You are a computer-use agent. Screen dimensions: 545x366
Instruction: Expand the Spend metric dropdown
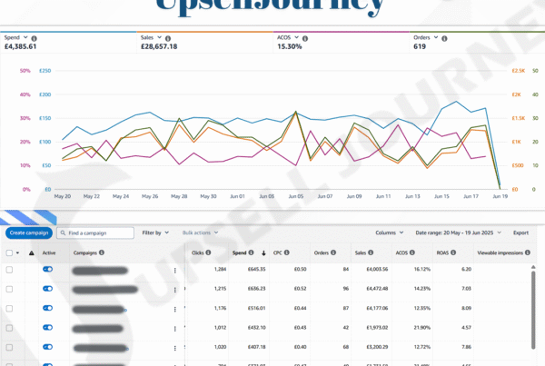pyautogui.click(x=25, y=37)
